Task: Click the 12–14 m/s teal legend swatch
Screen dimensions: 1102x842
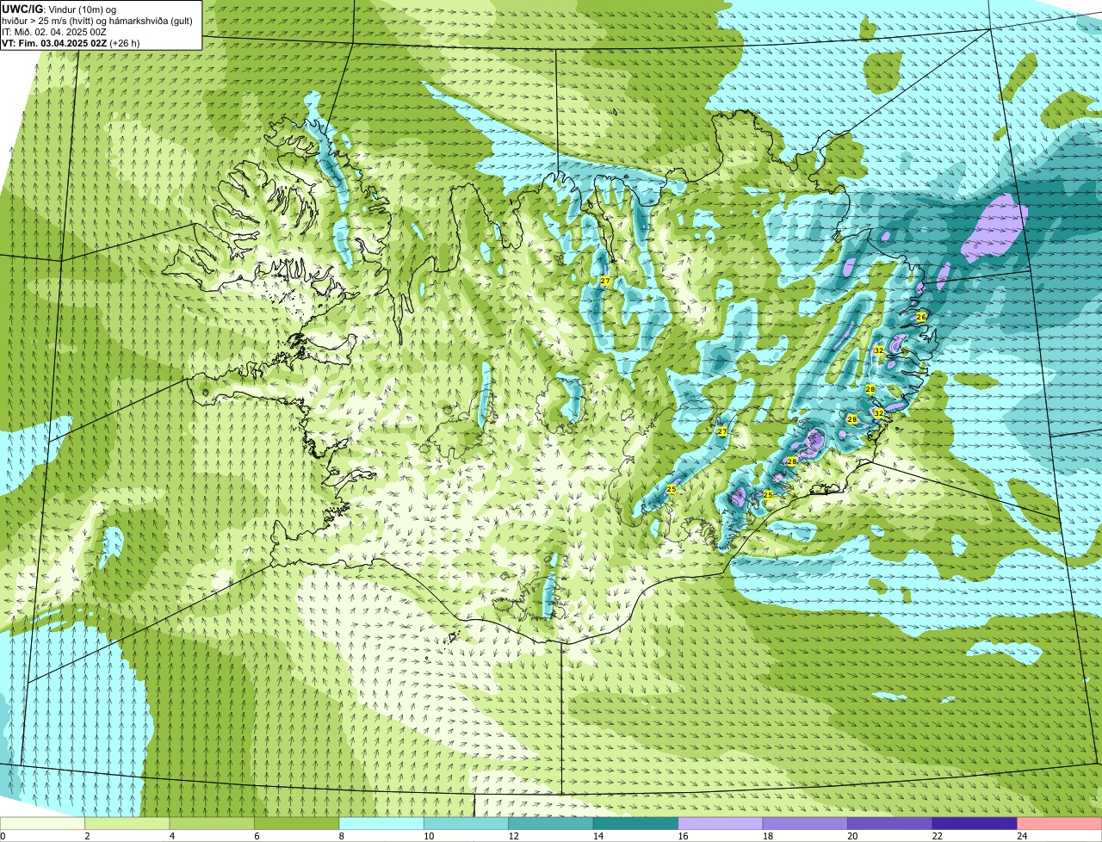Action: pos(551,823)
